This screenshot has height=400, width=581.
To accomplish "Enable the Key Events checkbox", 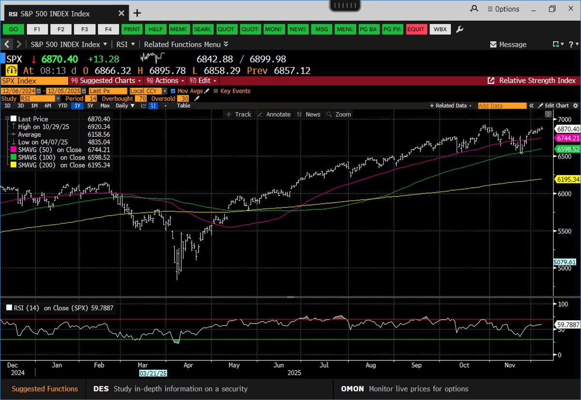I will tap(216, 91).
